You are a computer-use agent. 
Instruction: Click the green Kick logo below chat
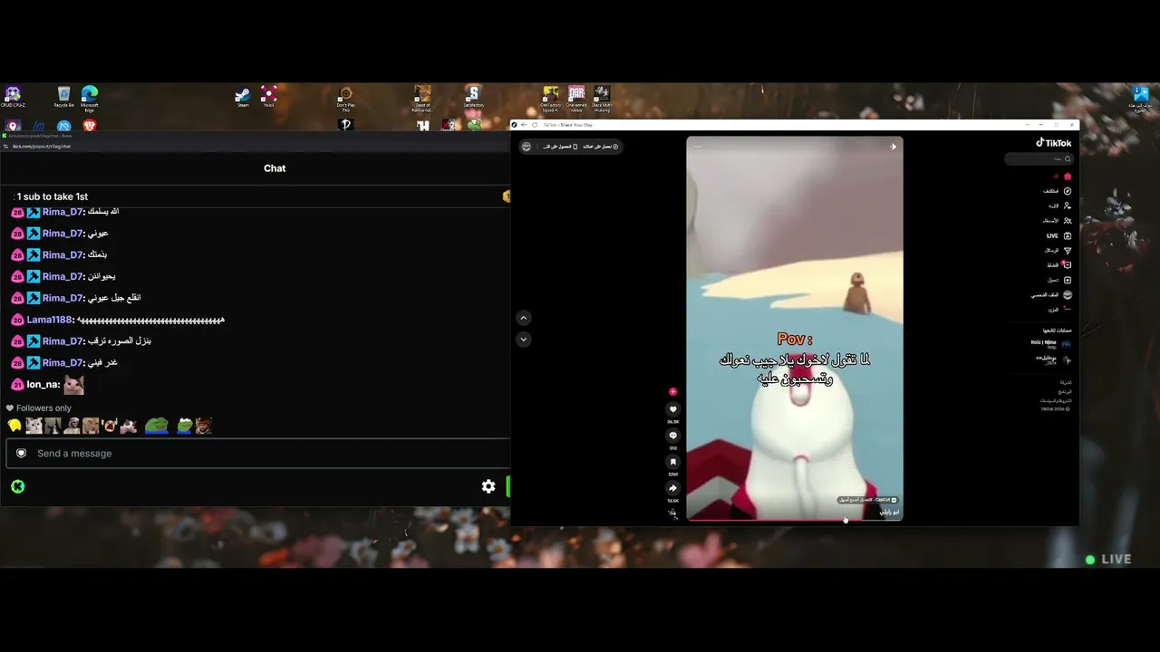[x=17, y=486]
